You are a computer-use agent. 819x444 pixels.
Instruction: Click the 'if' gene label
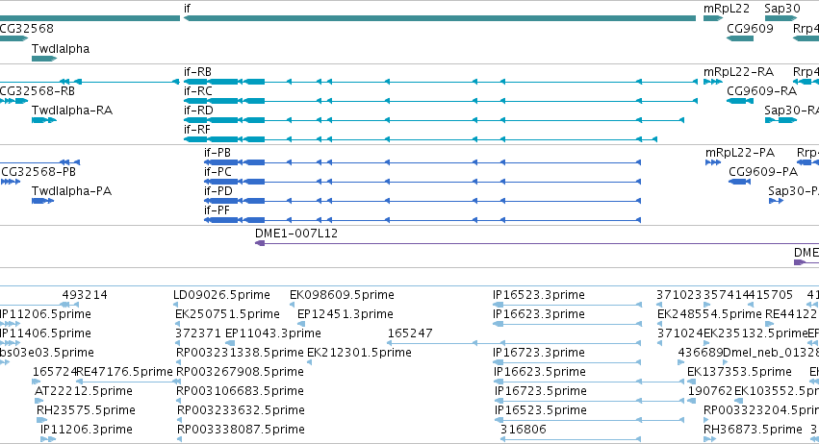[x=187, y=9]
